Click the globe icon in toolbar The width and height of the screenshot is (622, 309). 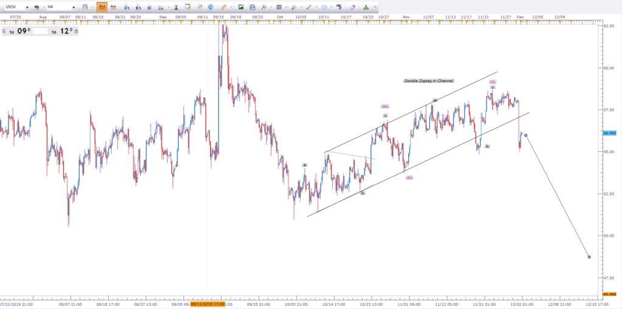[x=210, y=7]
